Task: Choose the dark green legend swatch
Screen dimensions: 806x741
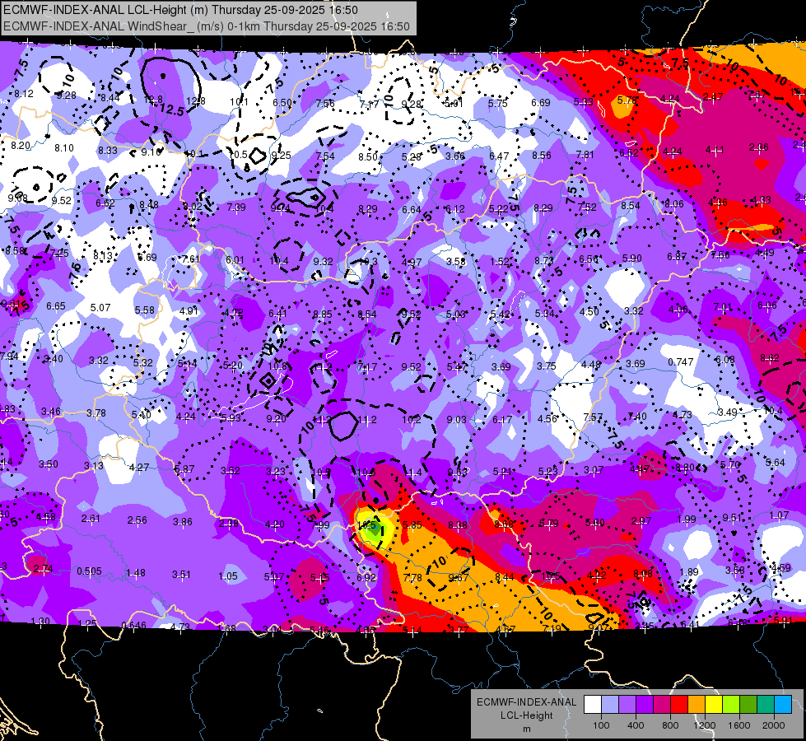Action: 748,704
